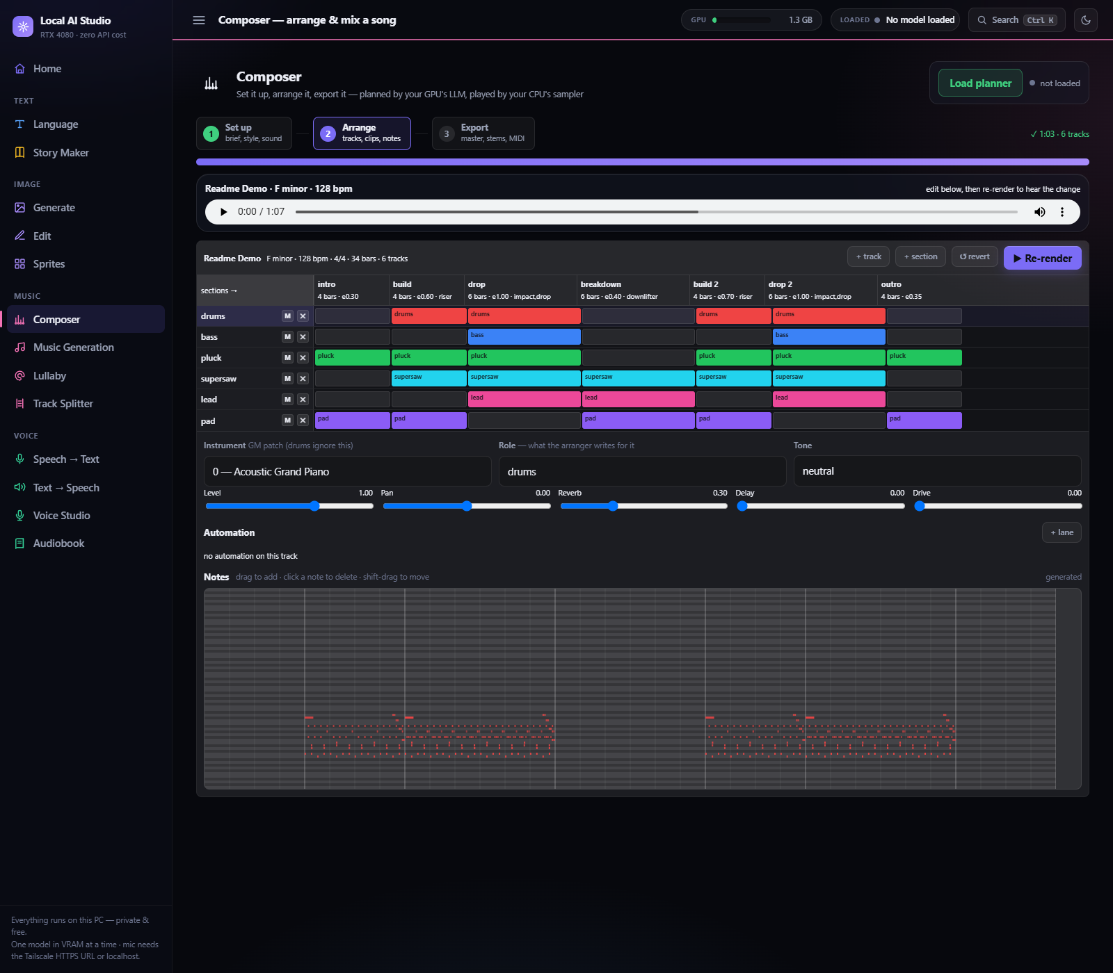Mute the lead track
Image resolution: width=1113 pixels, height=973 pixels.
(x=287, y=400)
